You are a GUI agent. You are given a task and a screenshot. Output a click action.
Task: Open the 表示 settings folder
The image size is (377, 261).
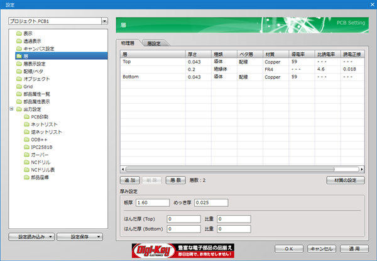click(x=29, y=33)
